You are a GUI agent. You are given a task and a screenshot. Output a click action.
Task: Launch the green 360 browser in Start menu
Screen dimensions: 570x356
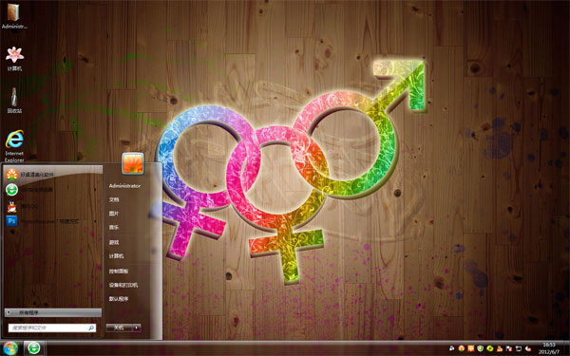pyautogui.click(x=11, y=190)
